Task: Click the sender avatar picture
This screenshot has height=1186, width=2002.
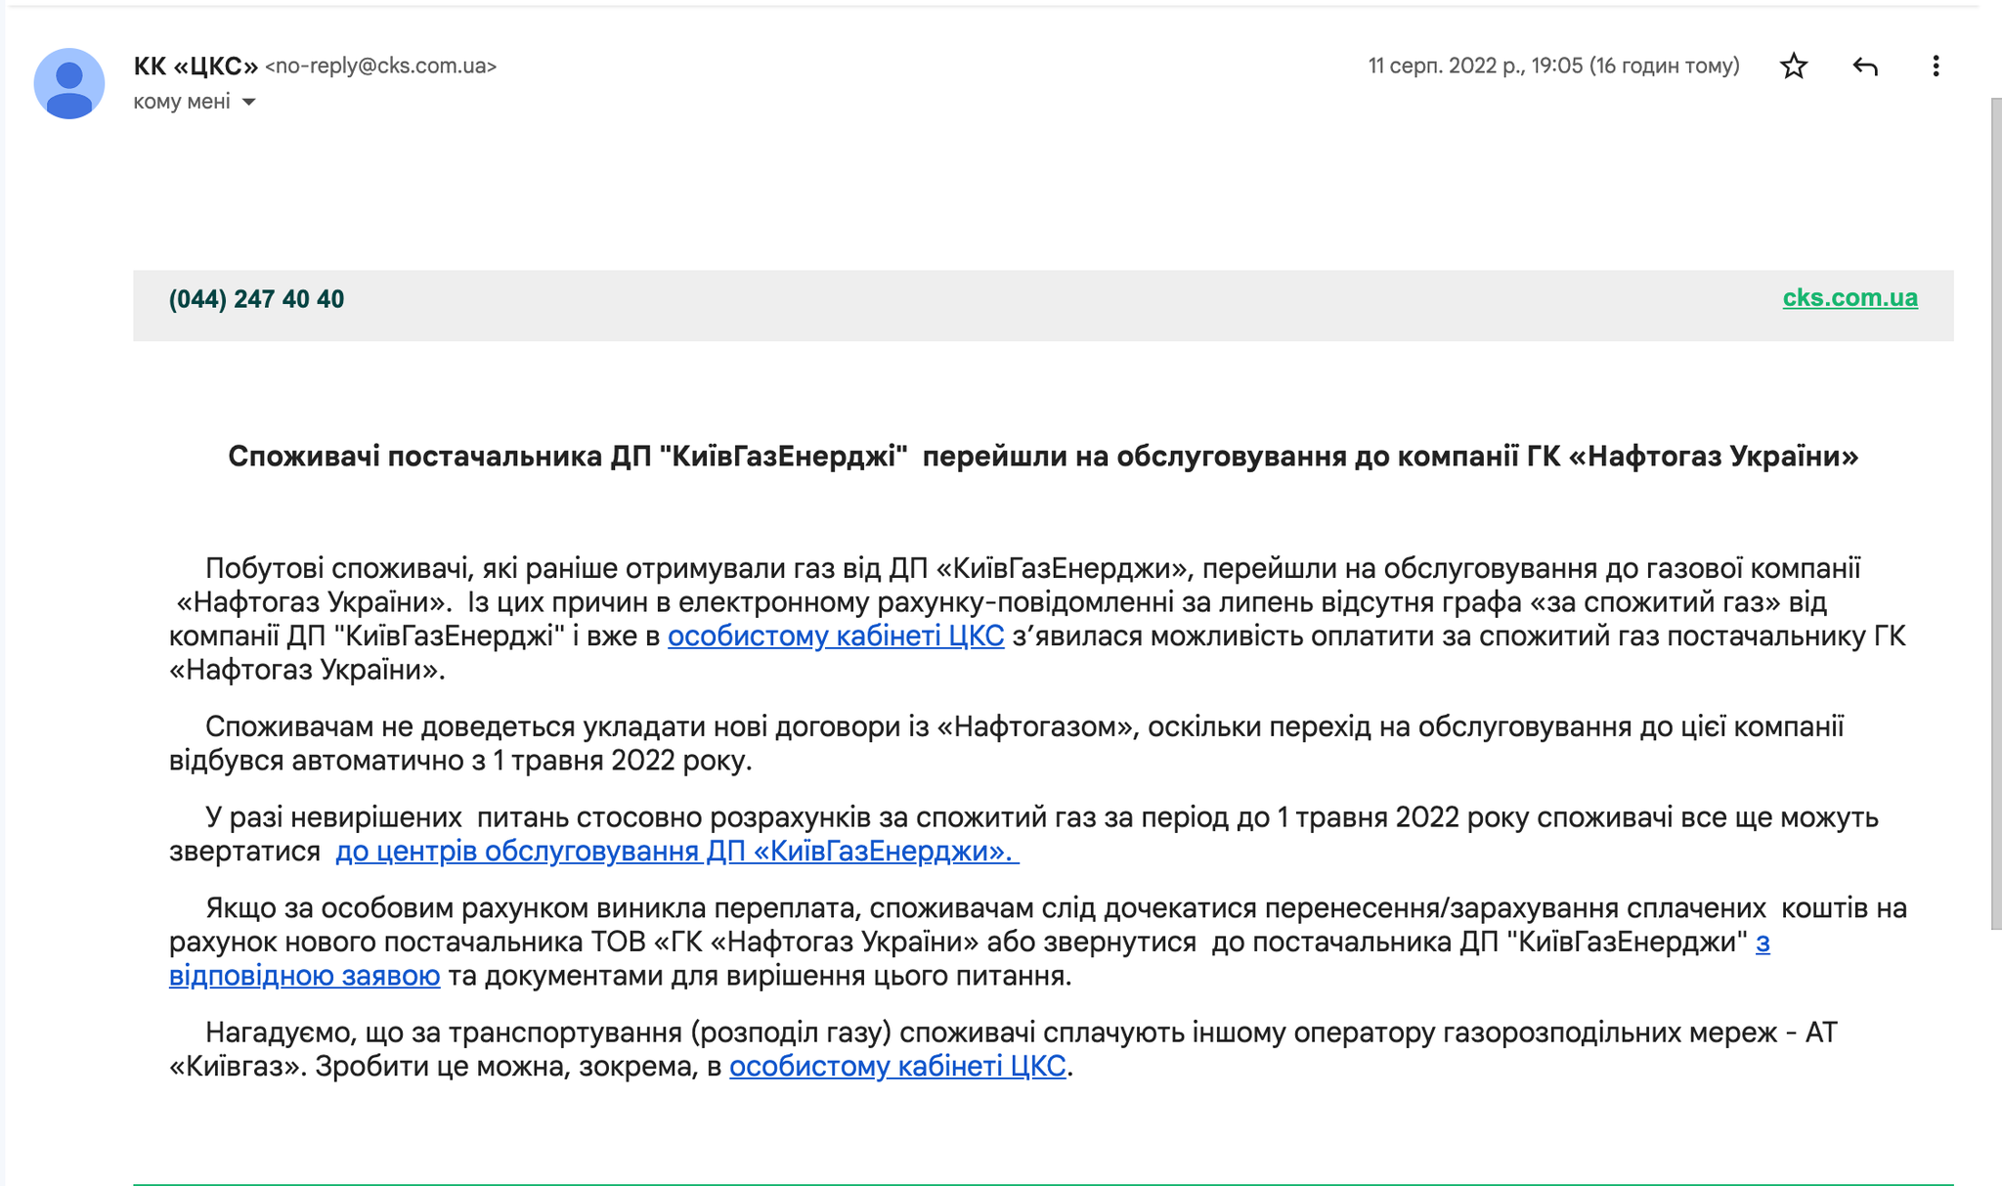Action: tap(69, 84)
